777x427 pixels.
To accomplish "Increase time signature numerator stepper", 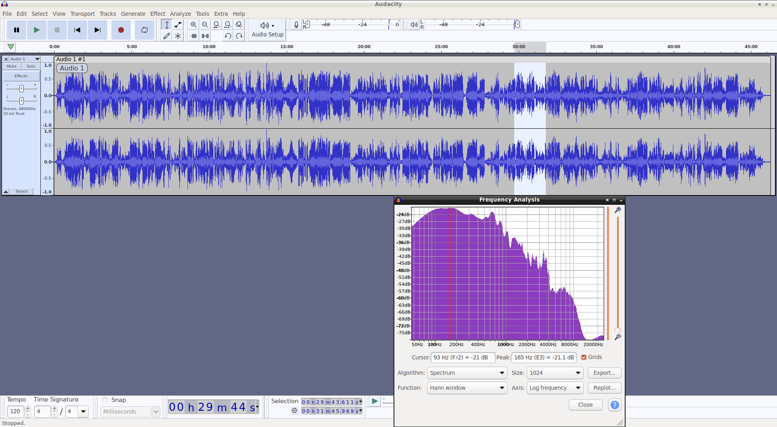I will (x=54, y=408).
